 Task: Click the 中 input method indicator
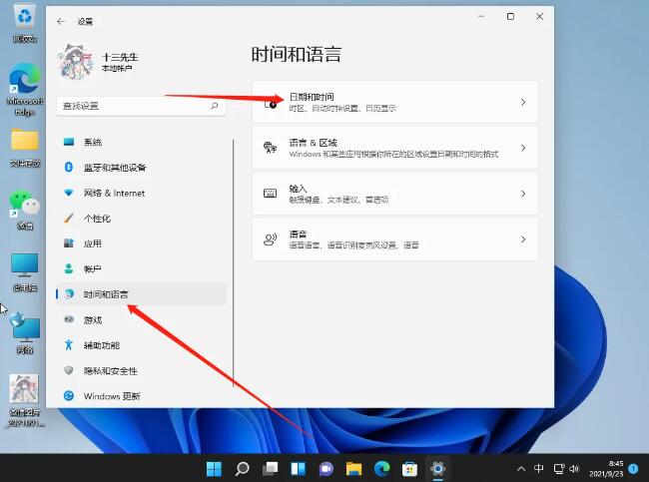[x=538, y=468]
